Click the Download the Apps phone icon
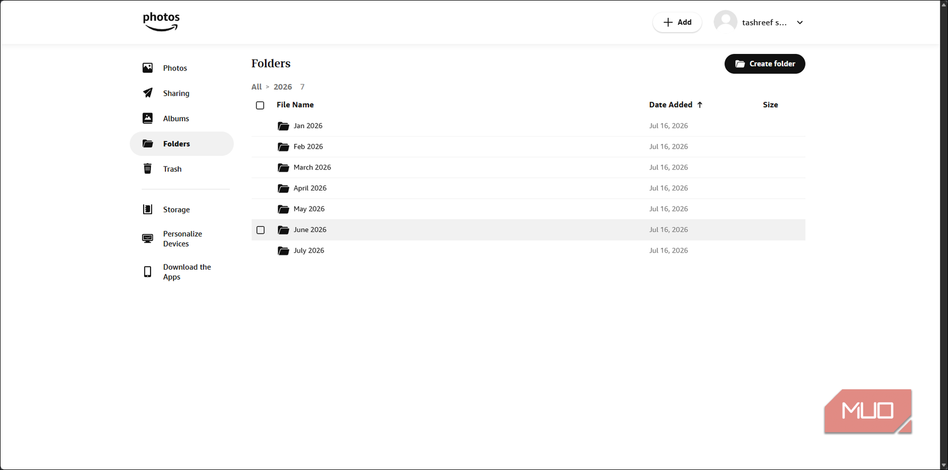 (148, 271)
